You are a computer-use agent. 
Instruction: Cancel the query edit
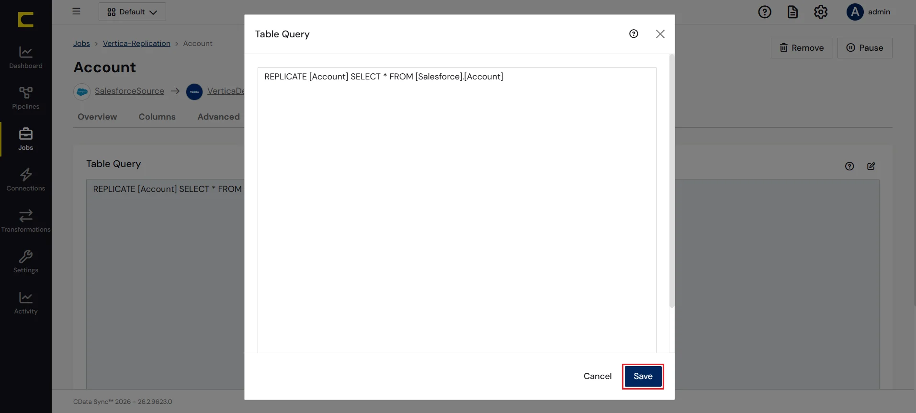[x=598, y=376]
